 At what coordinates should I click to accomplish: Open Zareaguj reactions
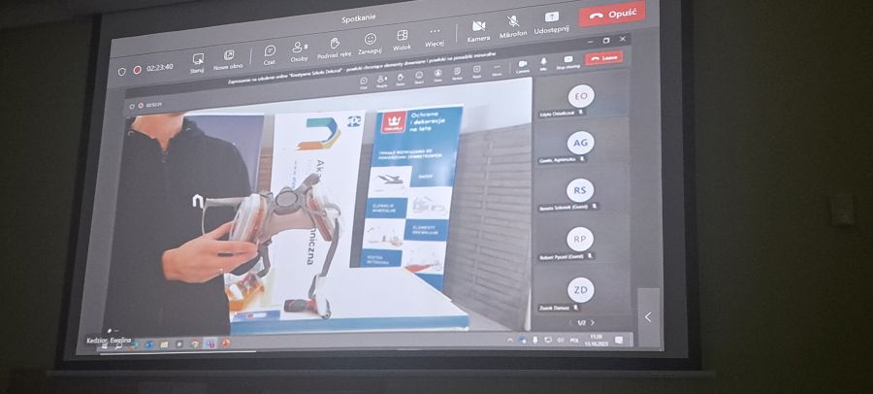(x=370, y=44)
